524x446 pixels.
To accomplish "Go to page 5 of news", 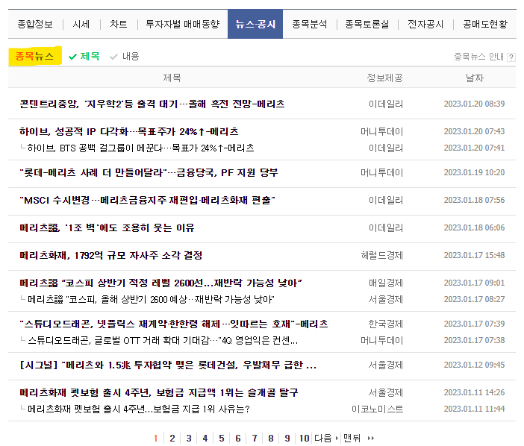I will [x=221, y=438].
